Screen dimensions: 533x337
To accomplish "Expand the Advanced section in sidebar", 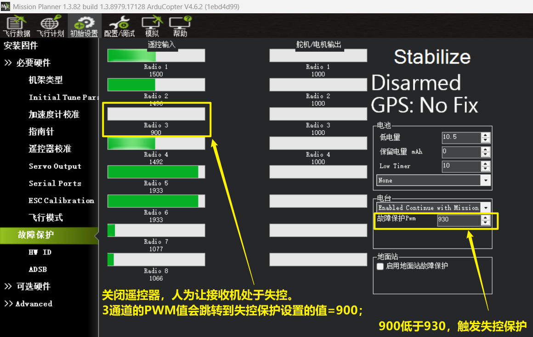I will (28, 304).
